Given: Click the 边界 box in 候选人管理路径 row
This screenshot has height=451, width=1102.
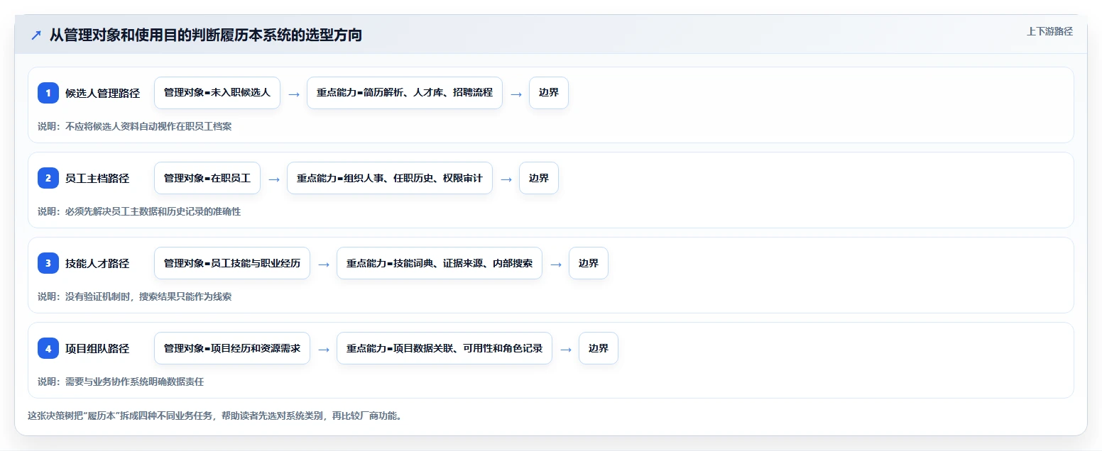Looking at the screenshot, I should (549, 93).
